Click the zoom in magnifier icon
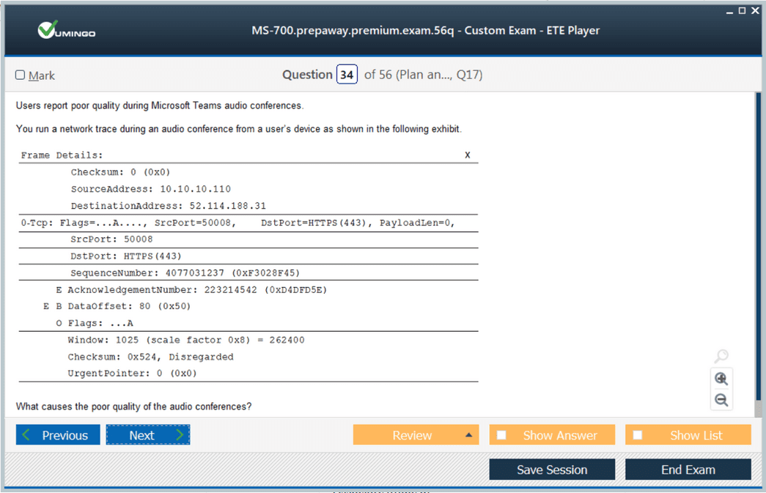 (x=721, y=379)
